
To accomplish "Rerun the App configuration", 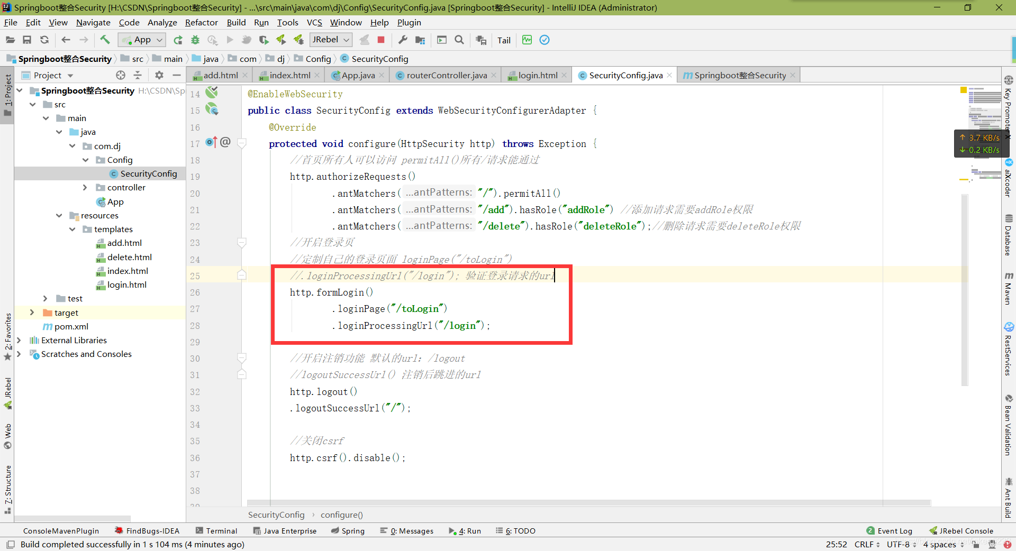I will [178, 40].
